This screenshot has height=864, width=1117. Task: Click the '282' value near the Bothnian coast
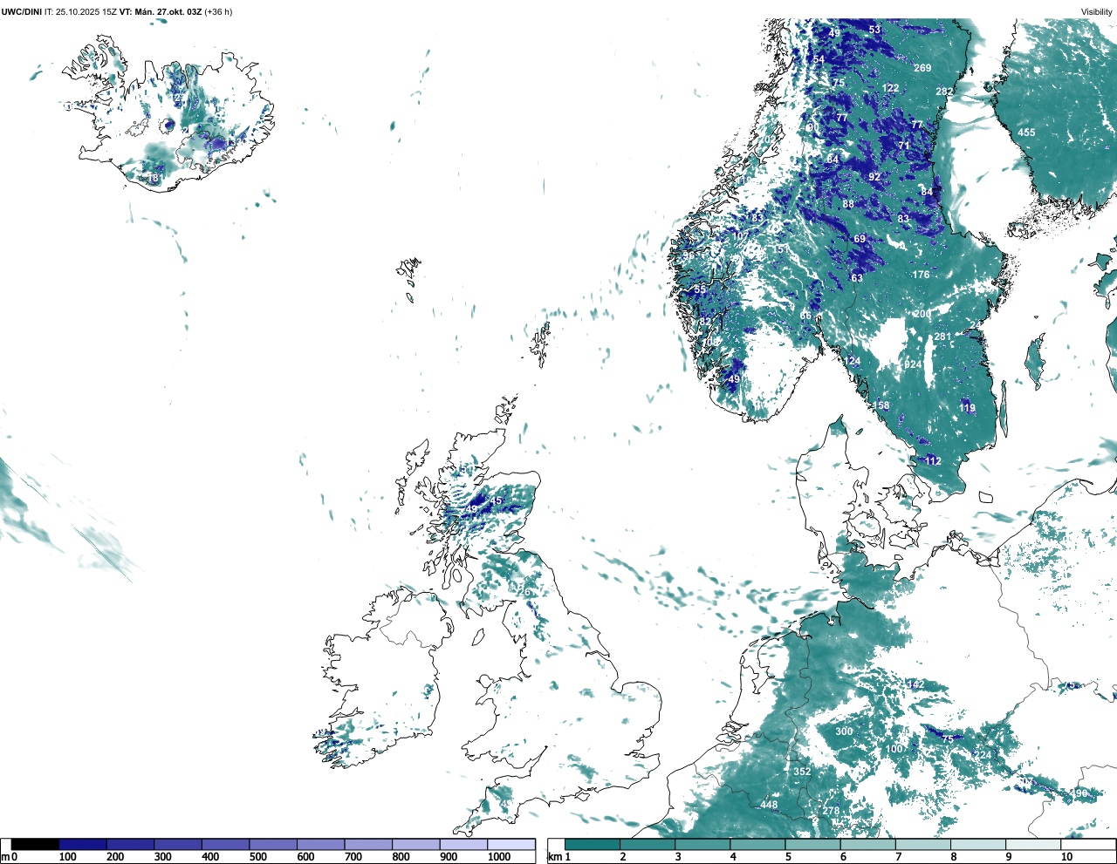point(944,92)
